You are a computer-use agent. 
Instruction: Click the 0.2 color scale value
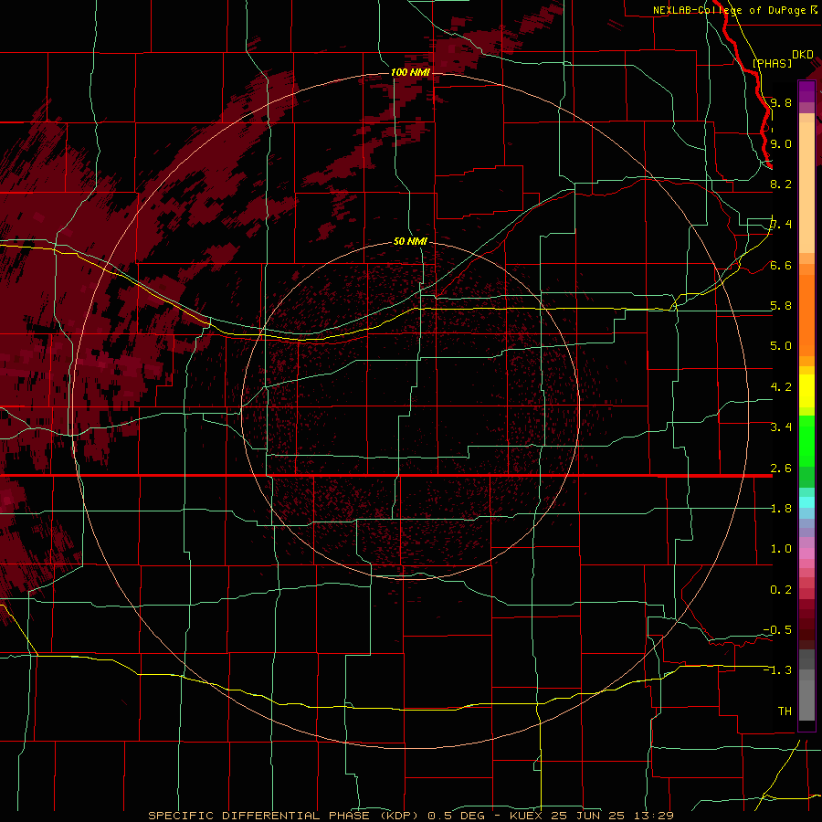click(781, 590)
